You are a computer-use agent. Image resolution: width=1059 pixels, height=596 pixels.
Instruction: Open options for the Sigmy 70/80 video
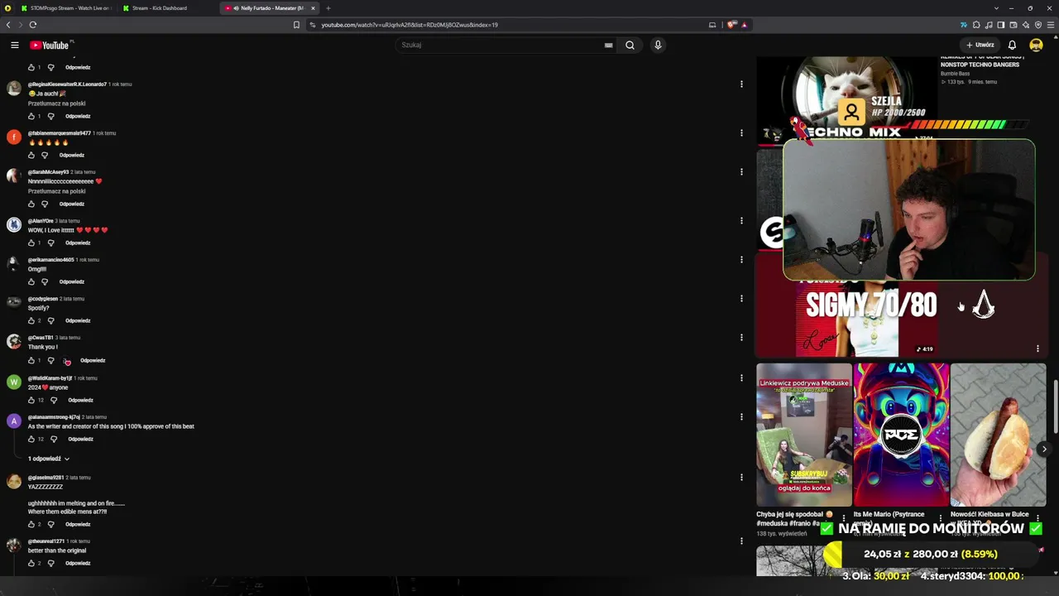click(1037, 348)
